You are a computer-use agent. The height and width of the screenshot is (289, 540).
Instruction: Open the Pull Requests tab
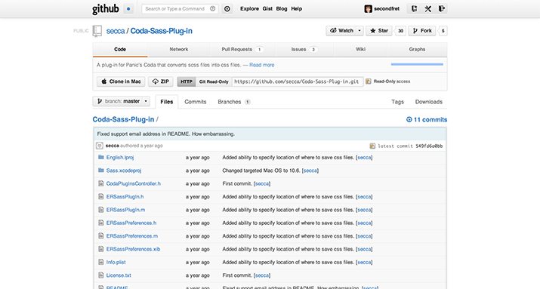click(x=242, y=50)
